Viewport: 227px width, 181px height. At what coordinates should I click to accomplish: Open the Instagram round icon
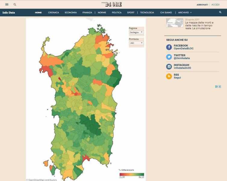click(169, 67)
